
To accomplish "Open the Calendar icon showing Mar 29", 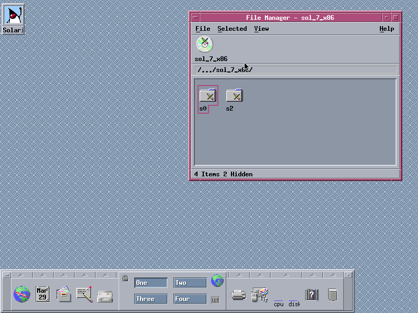I will point(43,294).
